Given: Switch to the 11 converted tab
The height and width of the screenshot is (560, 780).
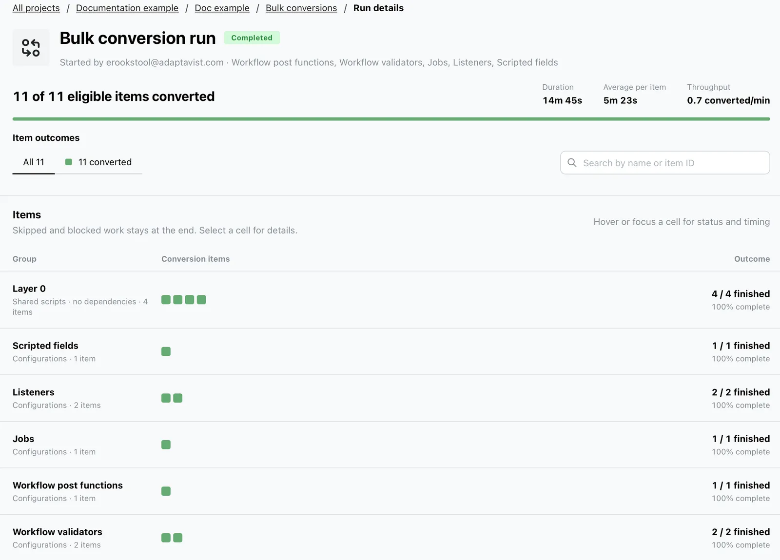Looking at the screenshot, I should point(98,162).
